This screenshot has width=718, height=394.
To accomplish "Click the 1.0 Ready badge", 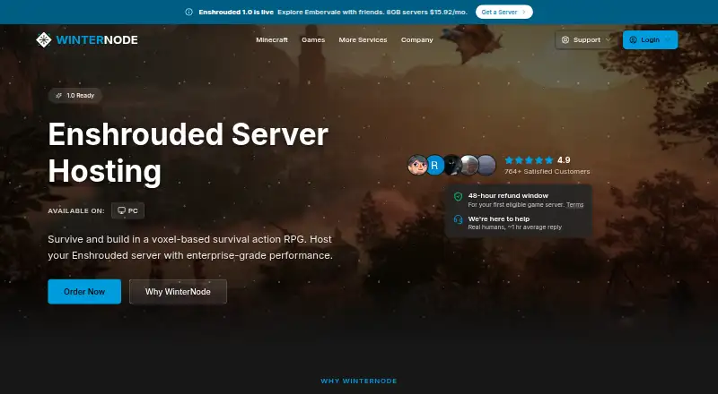I will tap(75, 96).
